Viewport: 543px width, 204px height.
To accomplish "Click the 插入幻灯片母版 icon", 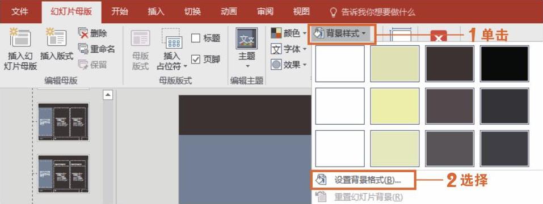I will 20,37.
